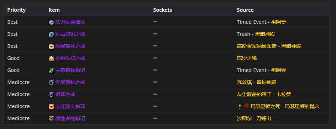Open the 灰尘覆盖的箱子 - 卡拉赞 link
This screenshot has height=129, width=336.
(264, 94)
